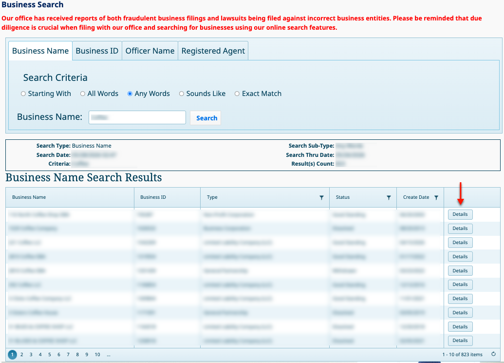Select page 1 in pagination

click(x=12, y=355)
